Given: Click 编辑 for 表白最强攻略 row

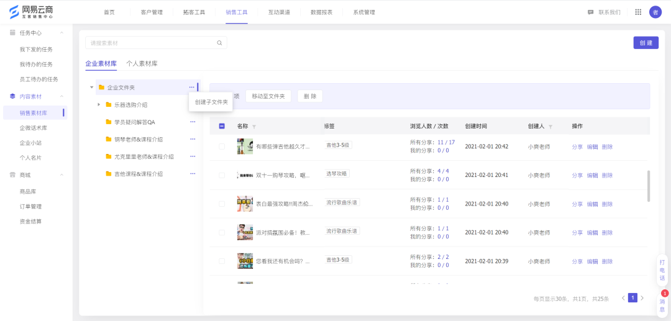Looking at the screenshot, I should [592, 204].
